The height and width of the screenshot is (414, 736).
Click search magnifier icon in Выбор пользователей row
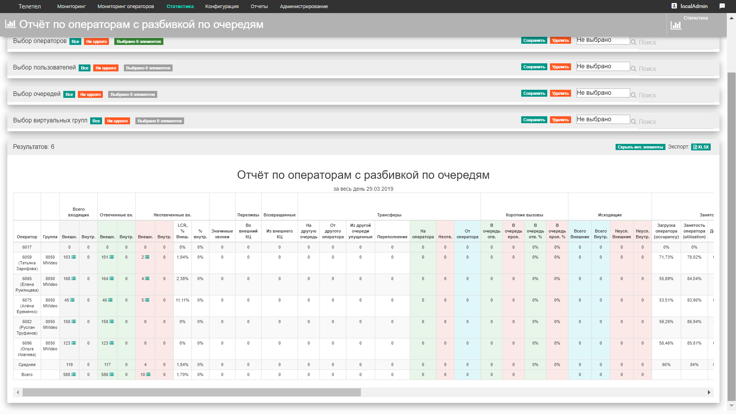634,69
